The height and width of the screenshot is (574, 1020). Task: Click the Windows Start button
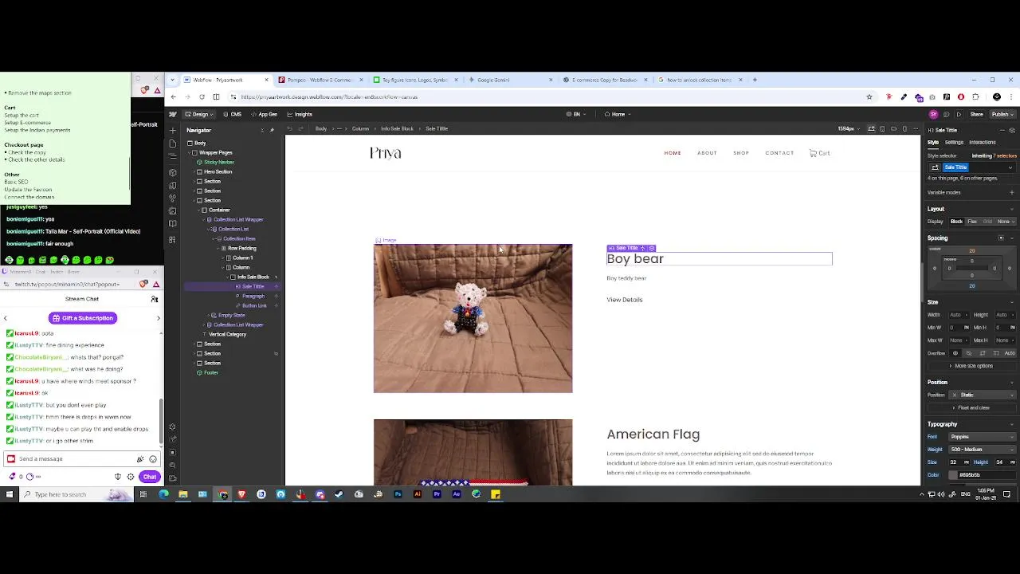click(x=9, y=494)
